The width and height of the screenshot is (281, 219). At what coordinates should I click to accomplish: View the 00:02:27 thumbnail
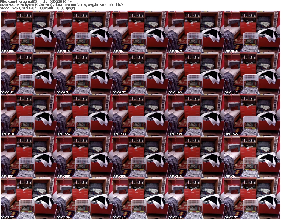click(29, 198)
